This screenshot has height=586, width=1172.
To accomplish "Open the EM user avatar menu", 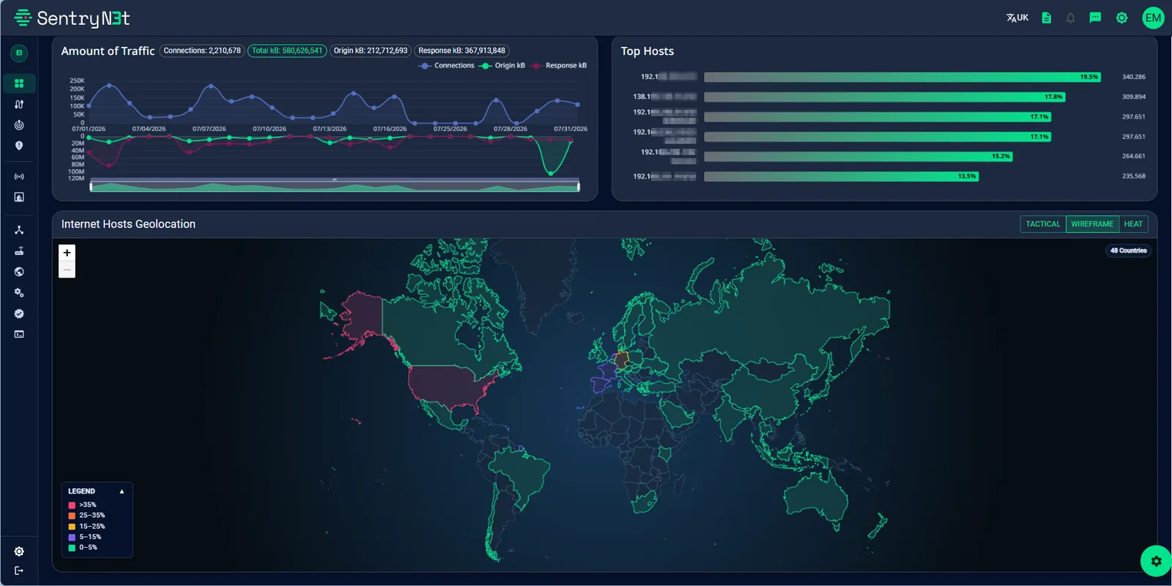I will (x=1153, y=18).
